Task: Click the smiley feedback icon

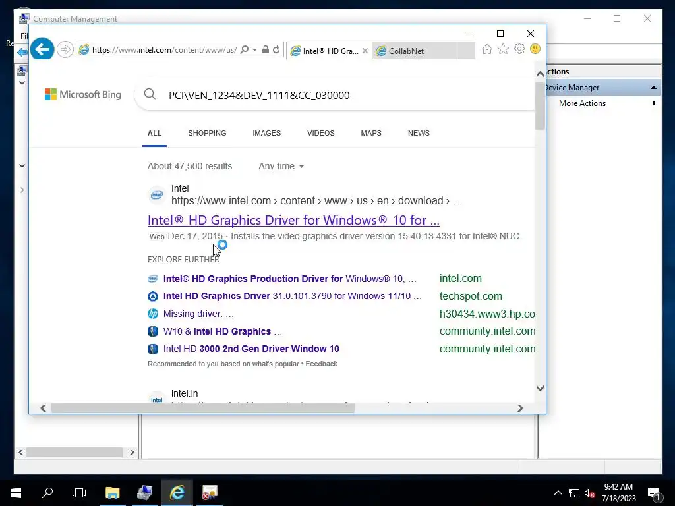Action: point(535,49)
